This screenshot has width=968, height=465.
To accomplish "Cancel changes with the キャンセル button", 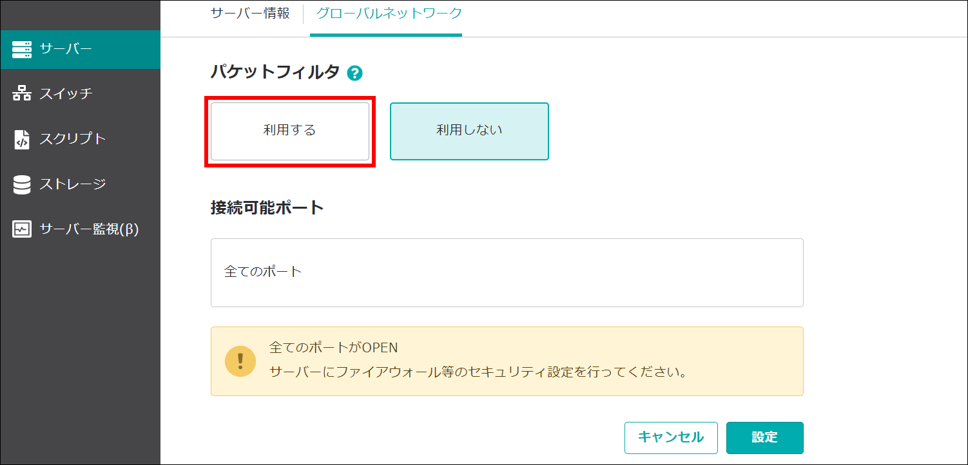I will (670, 437).
